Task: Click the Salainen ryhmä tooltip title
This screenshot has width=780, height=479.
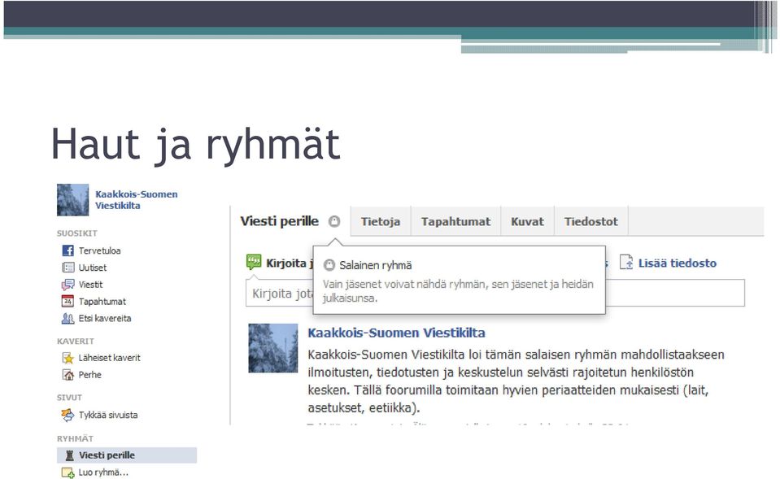Action: point(376,265)
